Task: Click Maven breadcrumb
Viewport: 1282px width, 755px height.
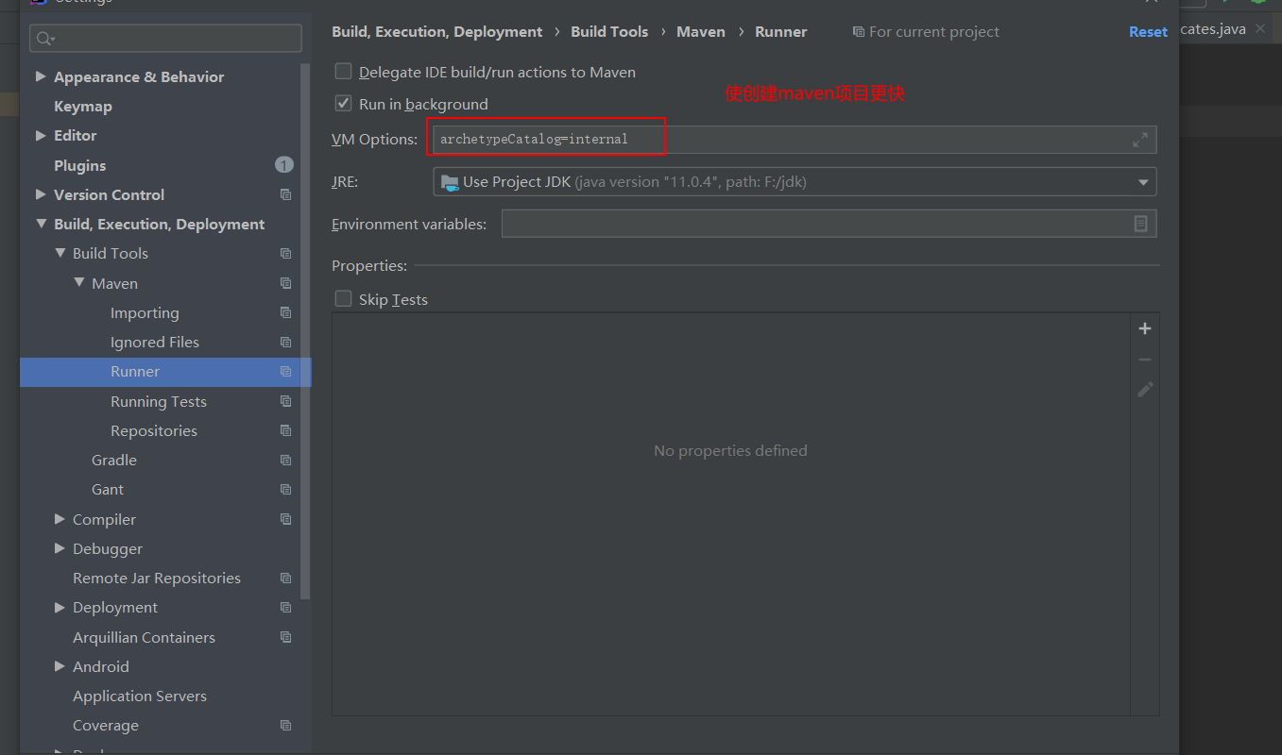Action: 701,32
